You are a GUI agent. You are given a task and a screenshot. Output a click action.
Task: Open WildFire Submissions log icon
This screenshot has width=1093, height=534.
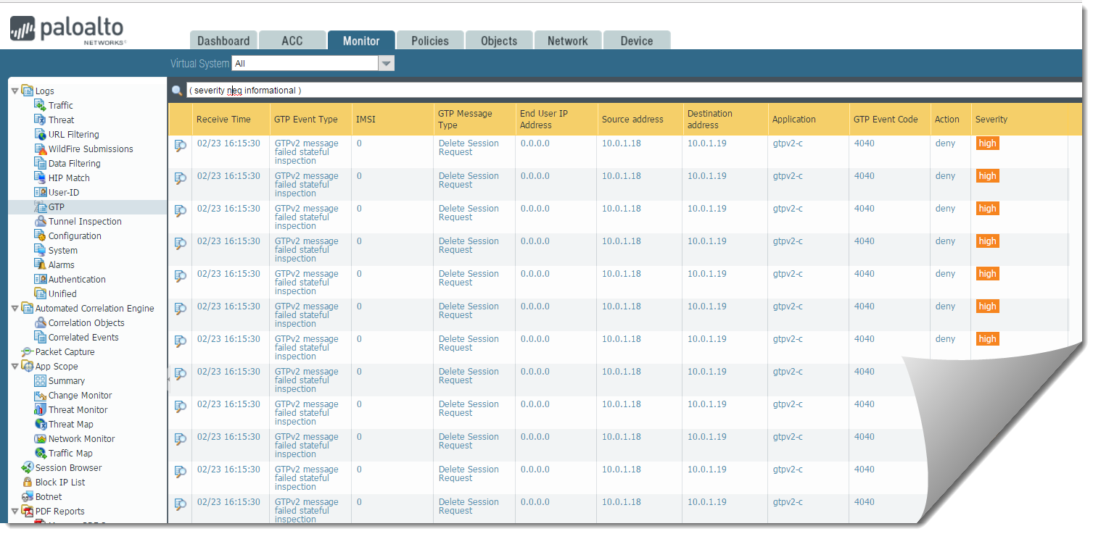coord(41,149)
